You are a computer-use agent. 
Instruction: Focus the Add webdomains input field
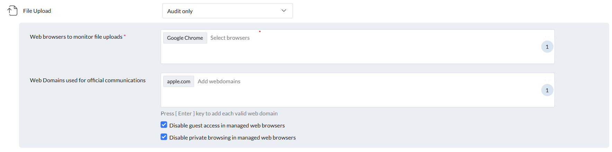click(x=219, y=82)
